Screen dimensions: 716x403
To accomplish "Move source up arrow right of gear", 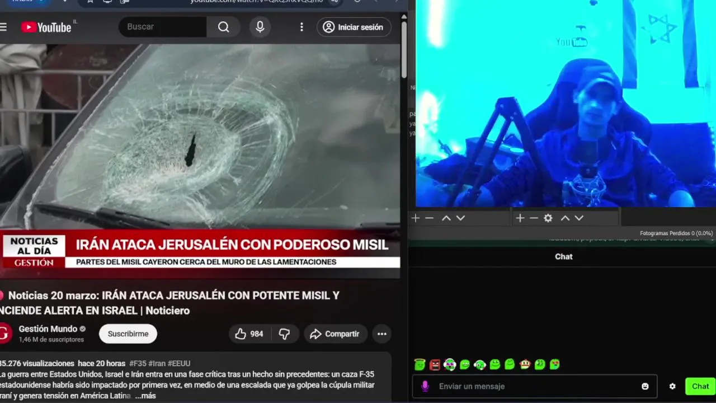I will coord(565,218).
